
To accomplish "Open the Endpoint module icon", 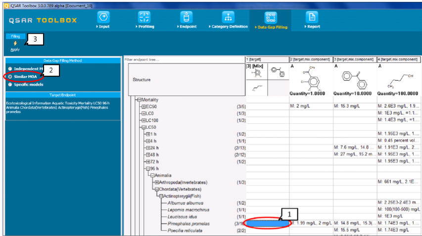I will pos(186,17).
